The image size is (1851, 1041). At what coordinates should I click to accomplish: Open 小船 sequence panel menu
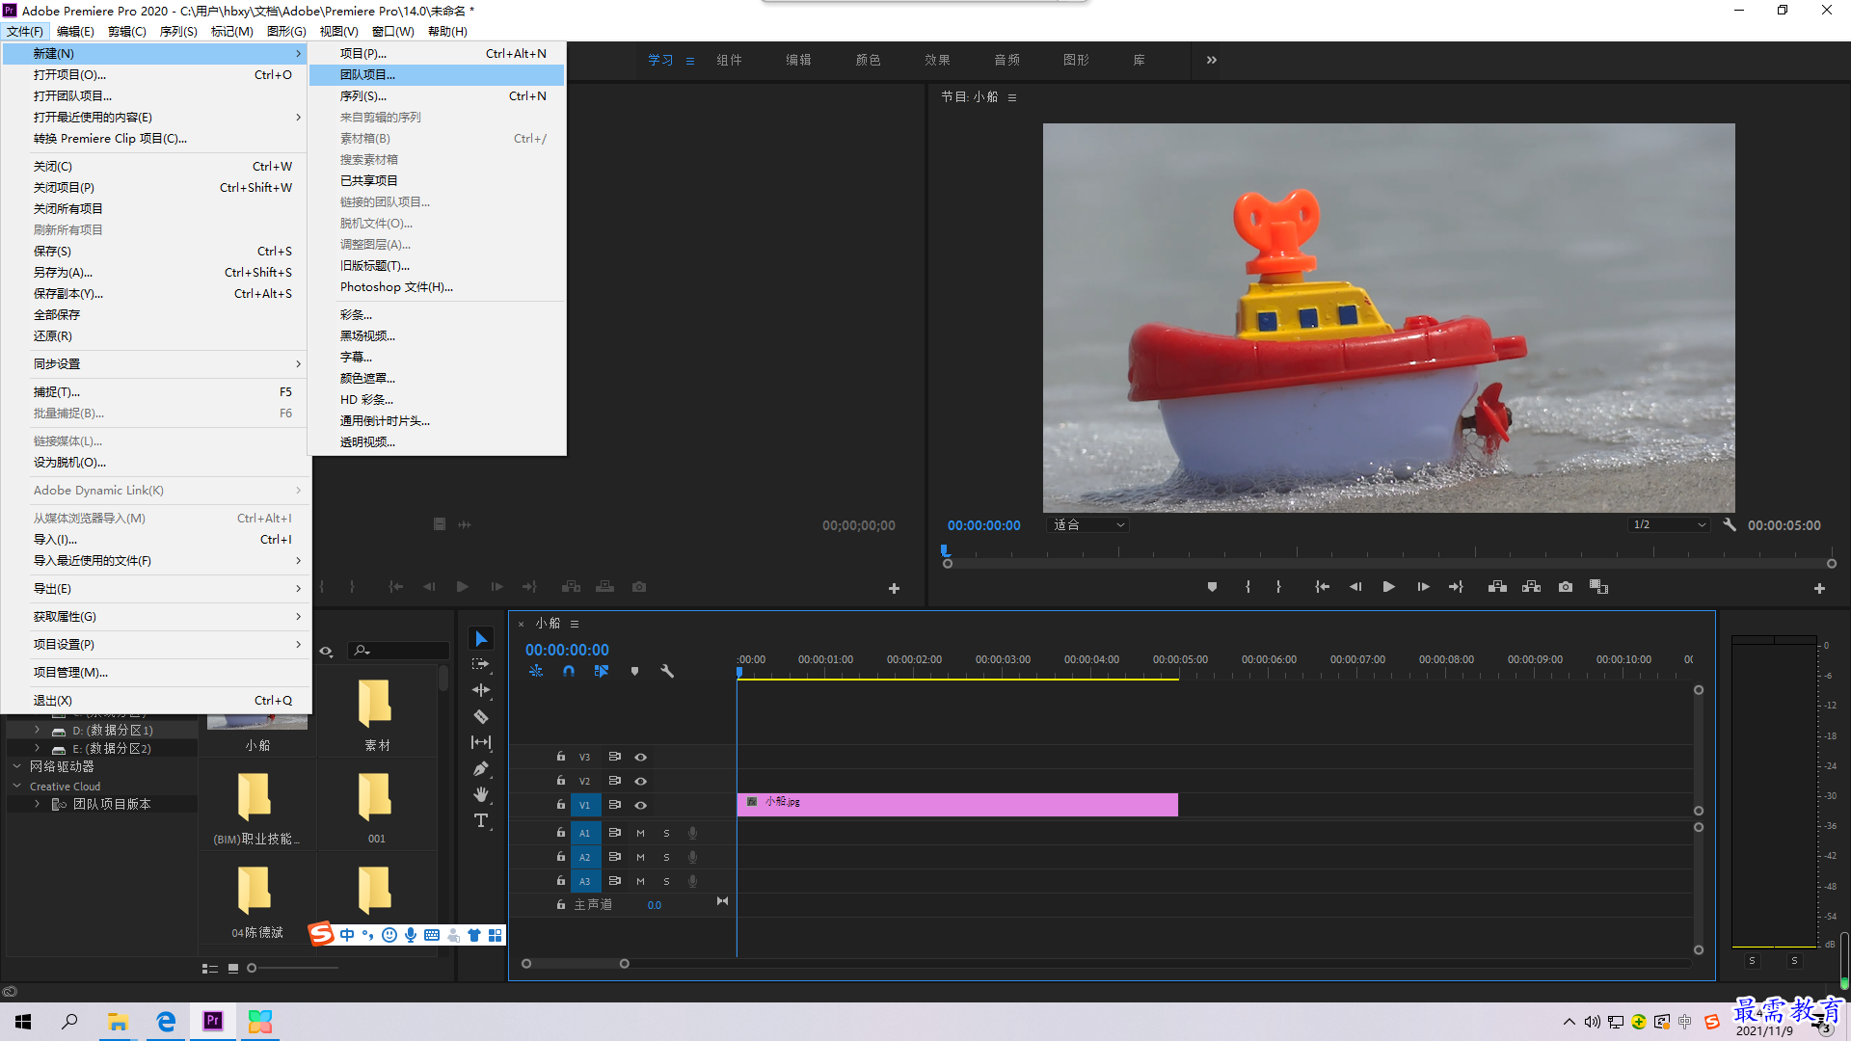click(x=575, y=624)
